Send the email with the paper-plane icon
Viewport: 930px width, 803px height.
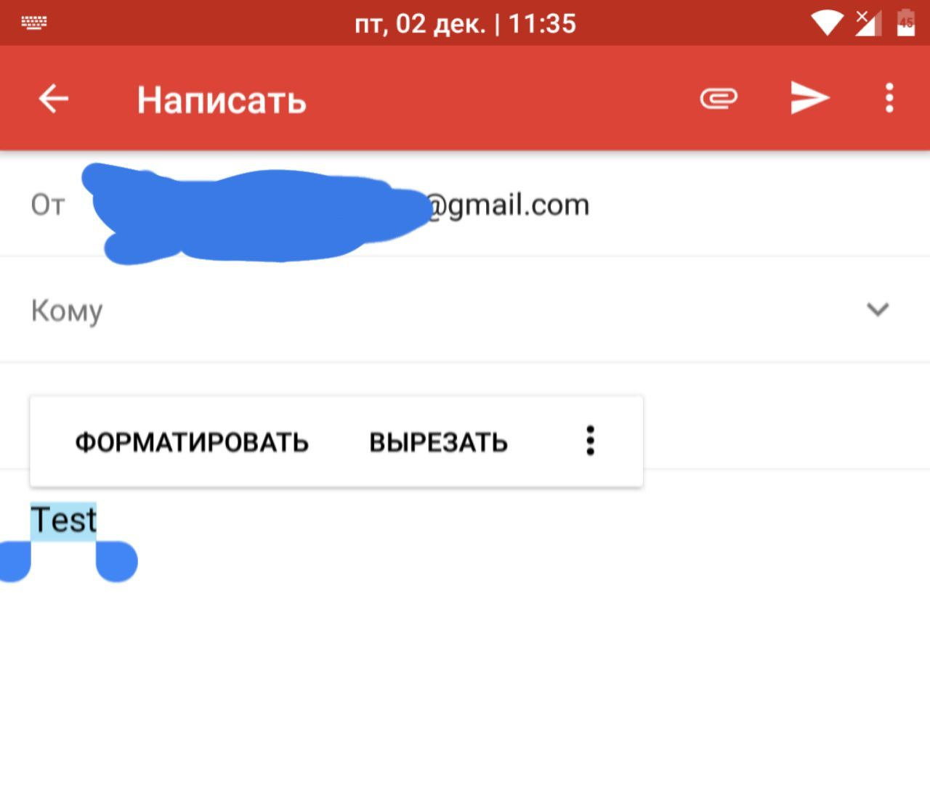tap(810, 98)
